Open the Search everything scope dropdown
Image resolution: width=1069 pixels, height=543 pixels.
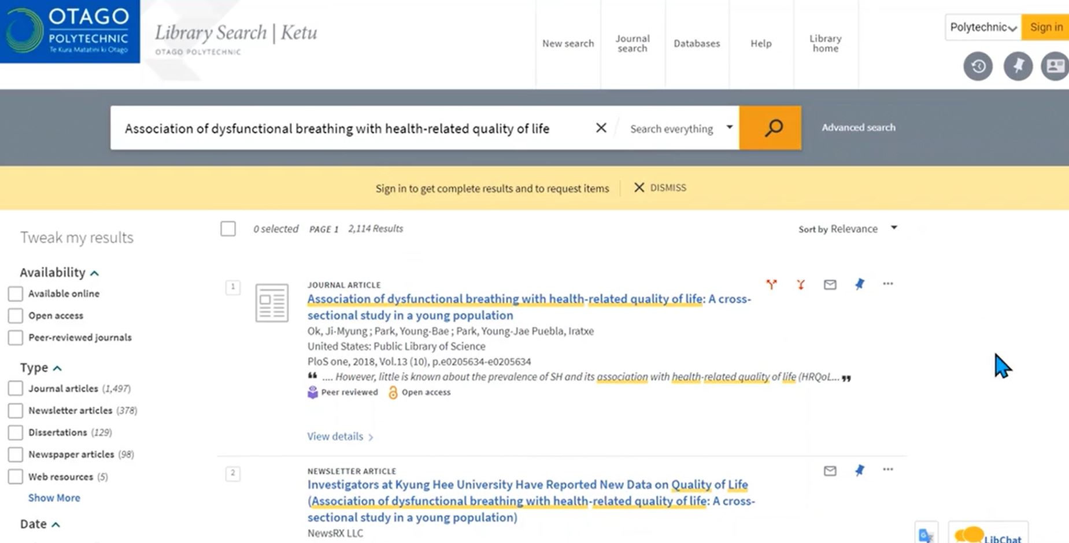681,128
